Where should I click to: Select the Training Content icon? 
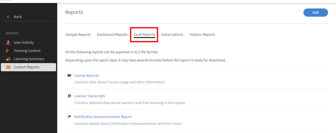[x=8, y=51]
